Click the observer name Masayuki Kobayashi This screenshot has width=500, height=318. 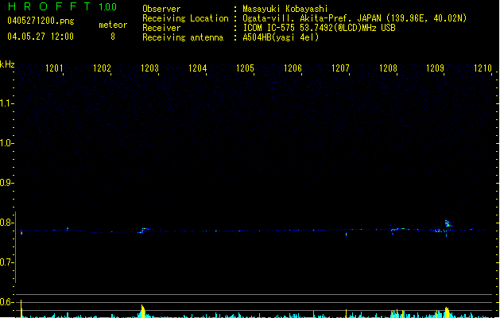285,9
